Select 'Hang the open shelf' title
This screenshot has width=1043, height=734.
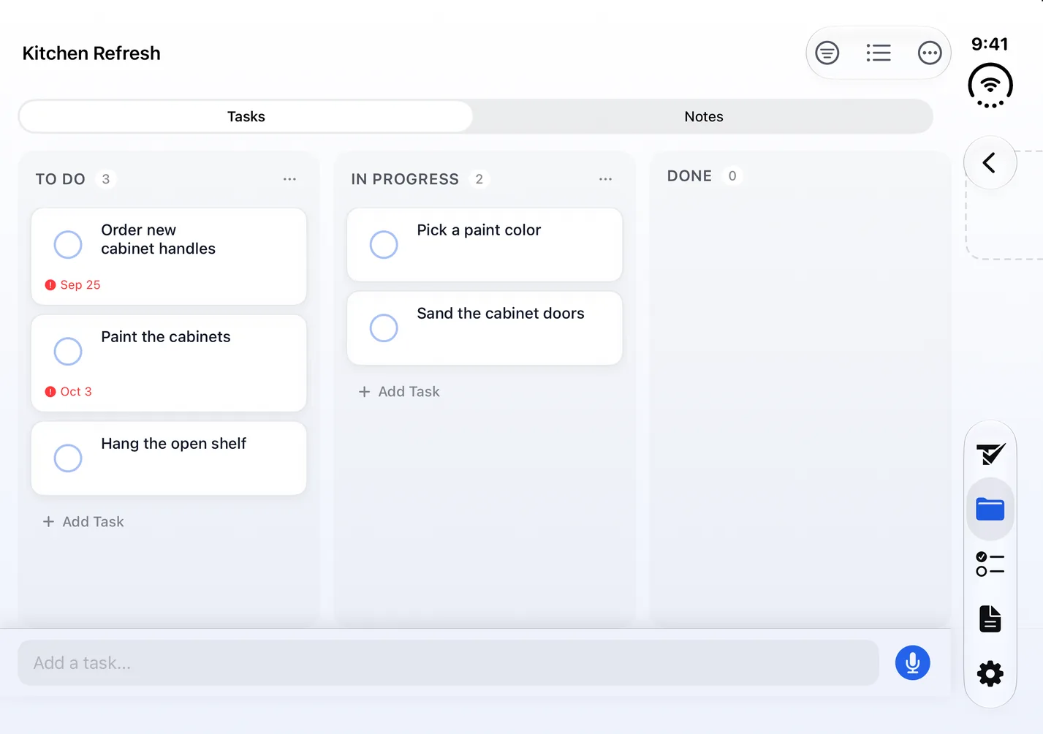click(x=174, y=444)
